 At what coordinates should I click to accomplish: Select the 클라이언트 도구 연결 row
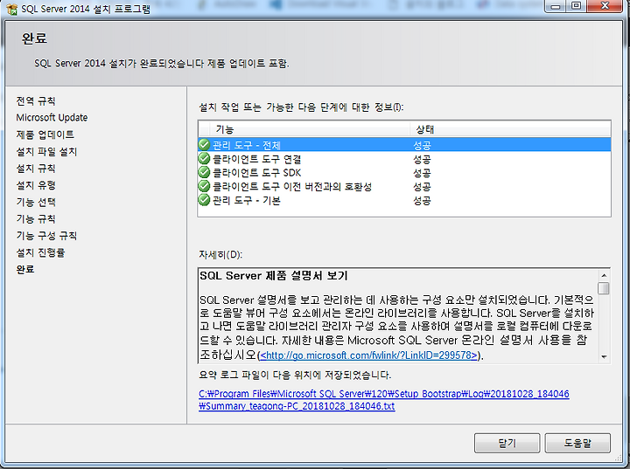(x=404, y=159)
